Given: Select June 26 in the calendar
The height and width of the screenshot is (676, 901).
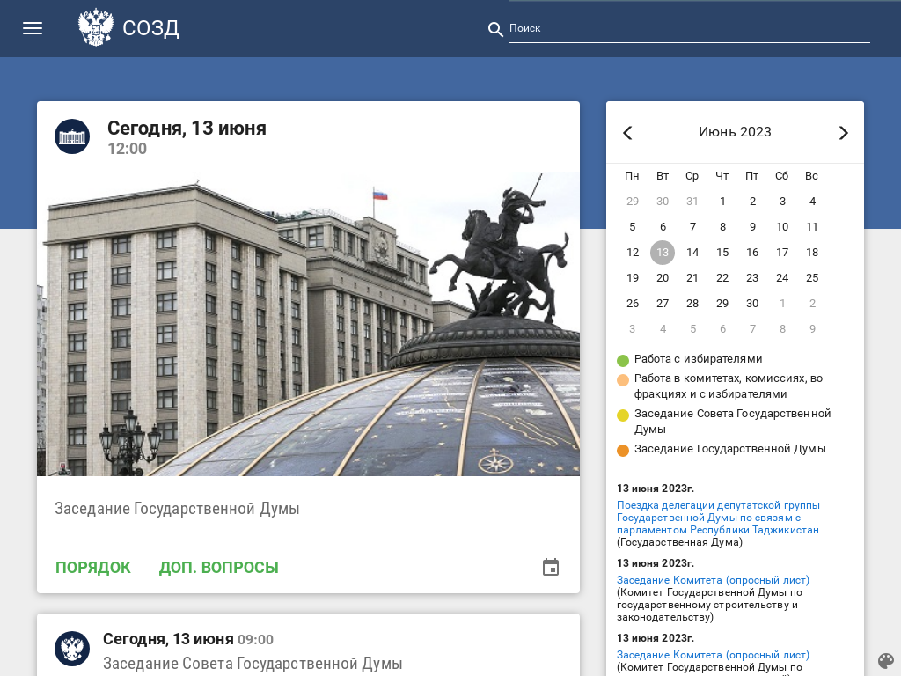Looking at the screenshot, I should tap(633, 304).
